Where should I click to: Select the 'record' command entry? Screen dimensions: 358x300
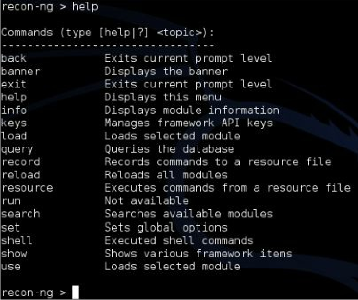pyautogui.click(x=21, y=162)
